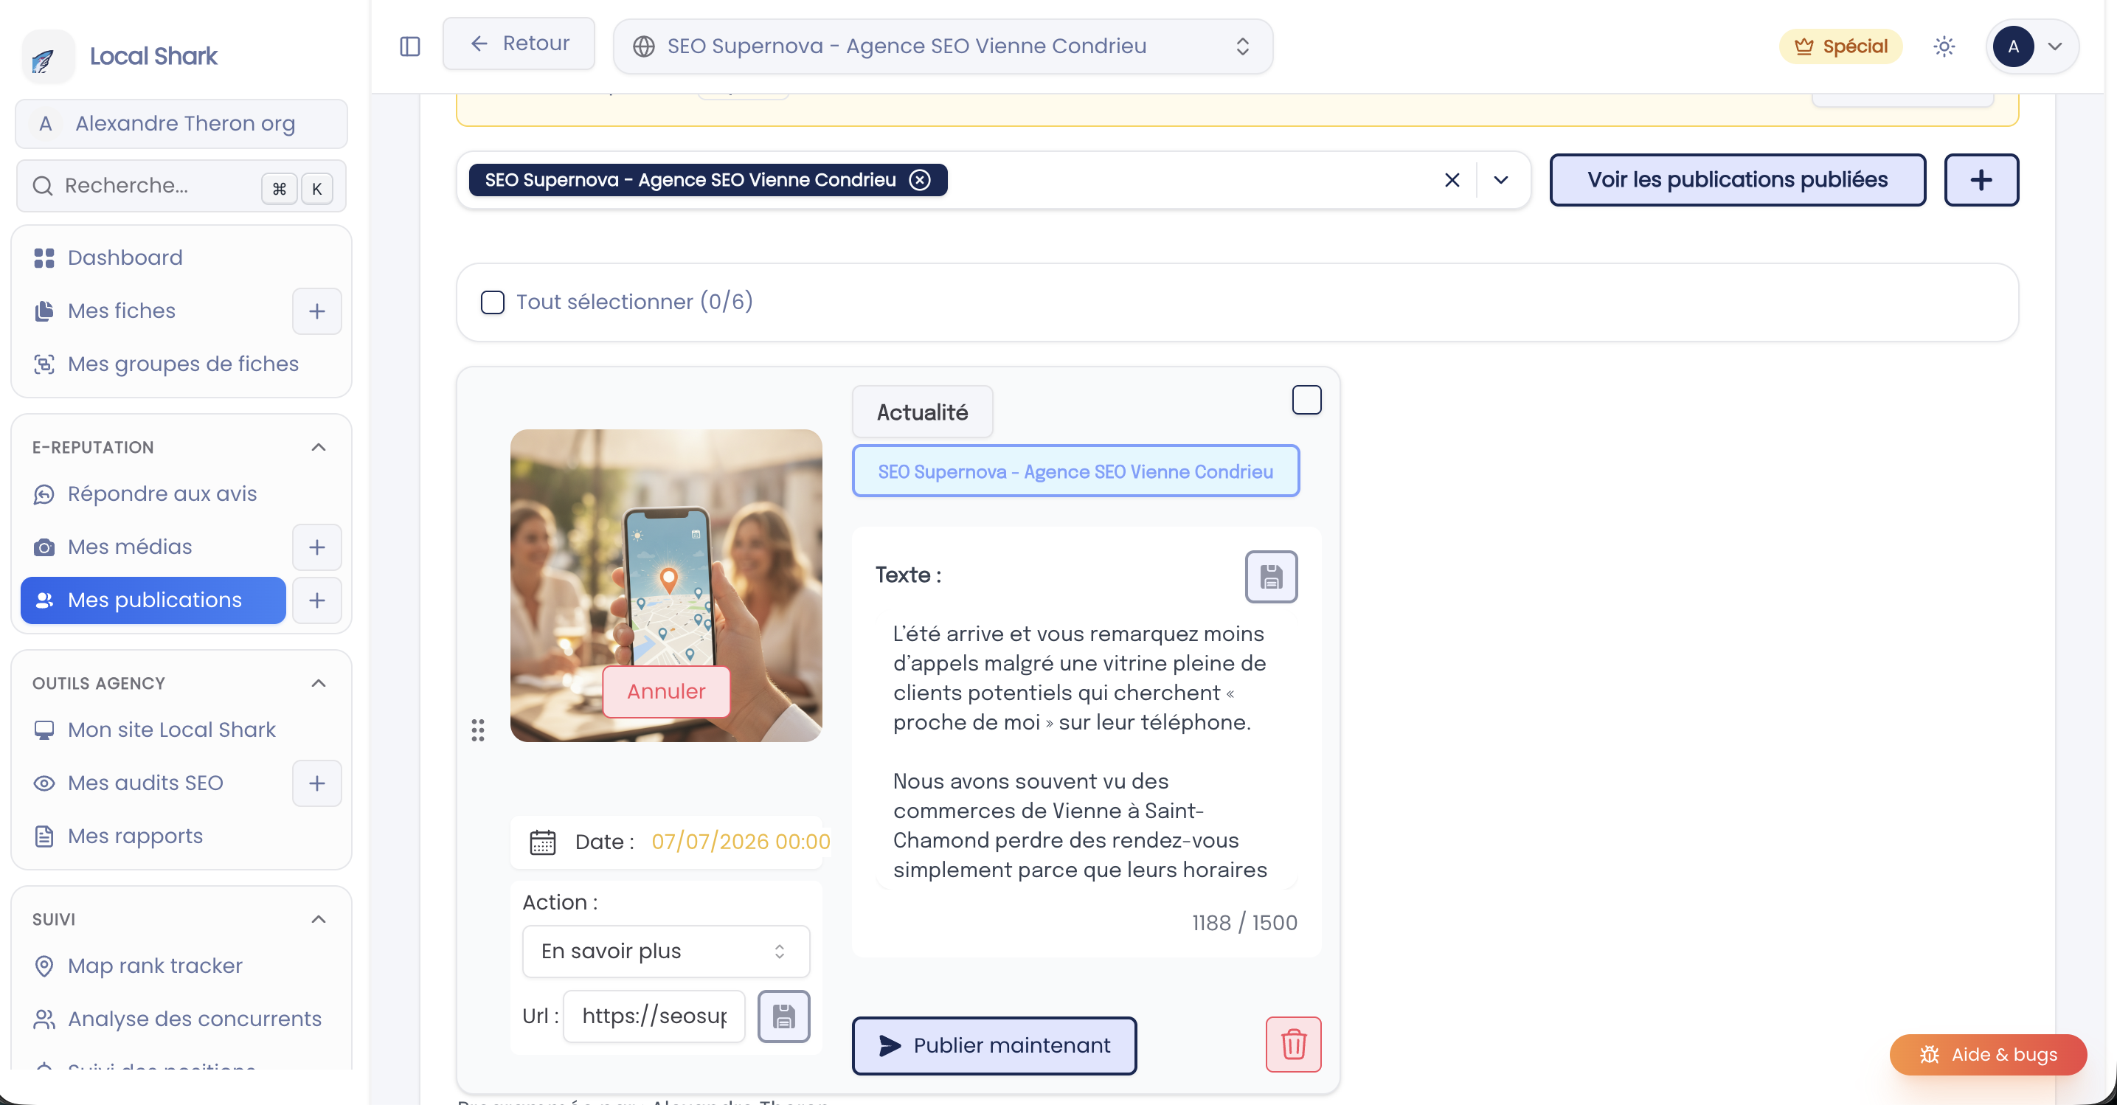Click the drag handle dots icon
The height and width of the screenshot is (1105, 2117).
477,730
